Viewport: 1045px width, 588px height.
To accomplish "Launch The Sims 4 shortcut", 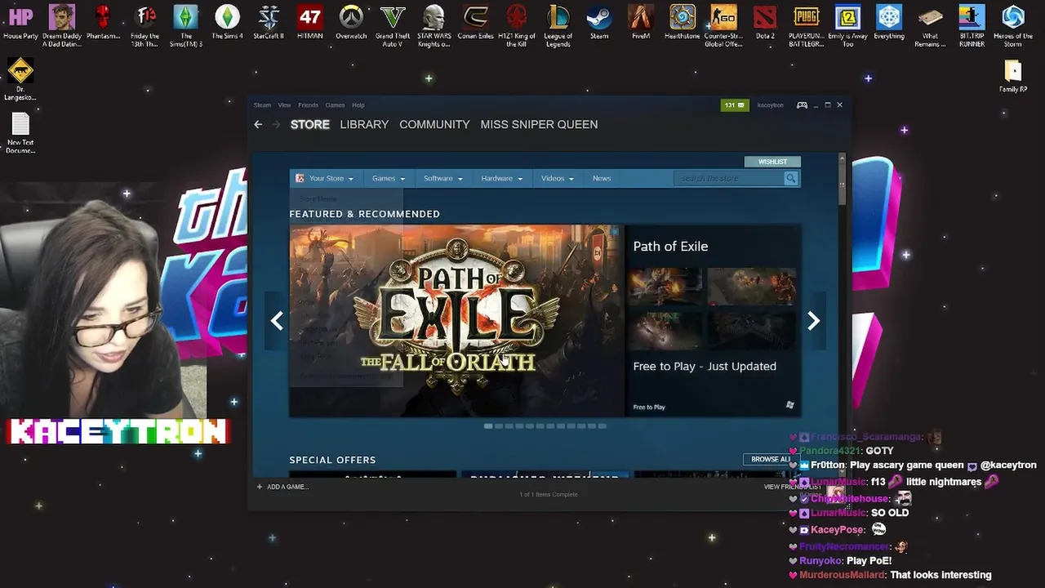I will pyautogui.click(x=227, y=24).
